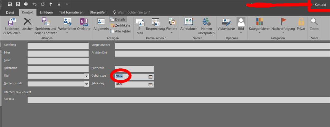Image resolution: width=330 pixels, height=127 pixels.
Task: Undo the last action
Action: pyautogui.click(x=34, y=4)
